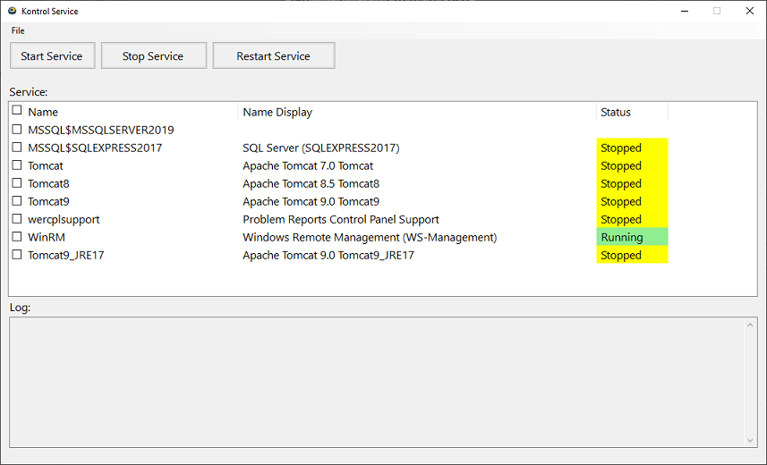This screenshot has width=767, height=465.
Task: Toggle the select-all checkbox in header
Action: tap(17, 110)
